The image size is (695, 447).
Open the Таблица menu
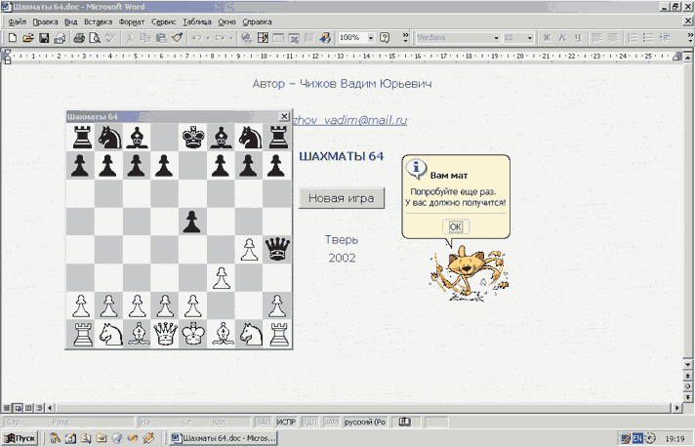click(196, 20)
